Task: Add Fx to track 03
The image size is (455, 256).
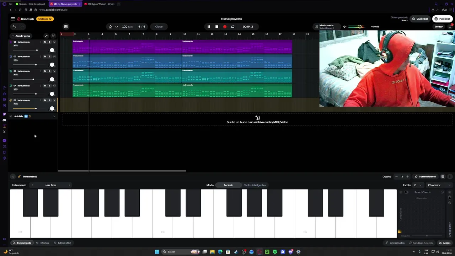Action: point(16,75)
